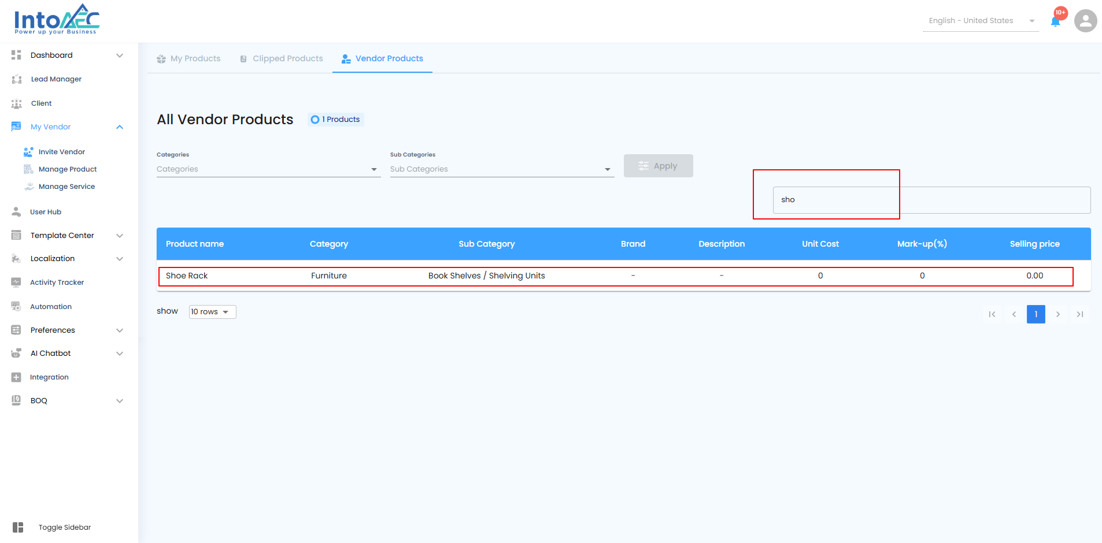The height and width of the screenshot is (543, 1102).
Task: Expand the Dashboard chevron
Action: (x=120, y=55)
